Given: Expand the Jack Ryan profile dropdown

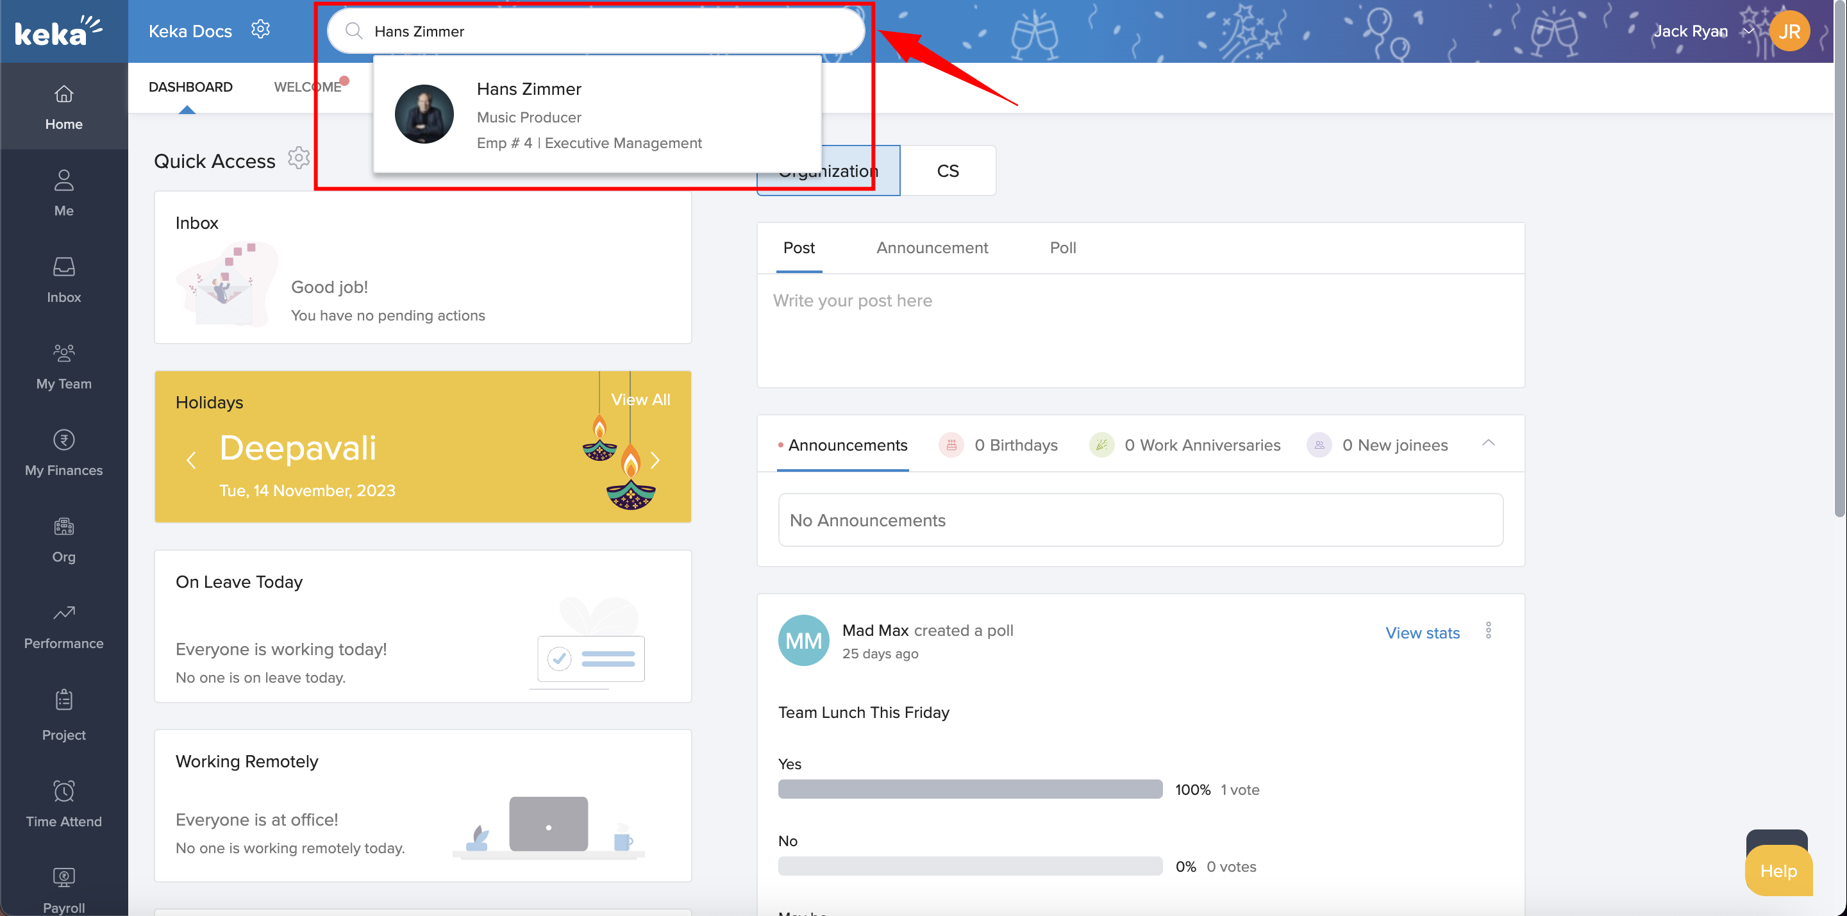Looking at the screenshot, I should tap(1748, 31).
